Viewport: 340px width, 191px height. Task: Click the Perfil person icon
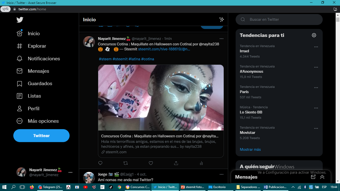20,108
